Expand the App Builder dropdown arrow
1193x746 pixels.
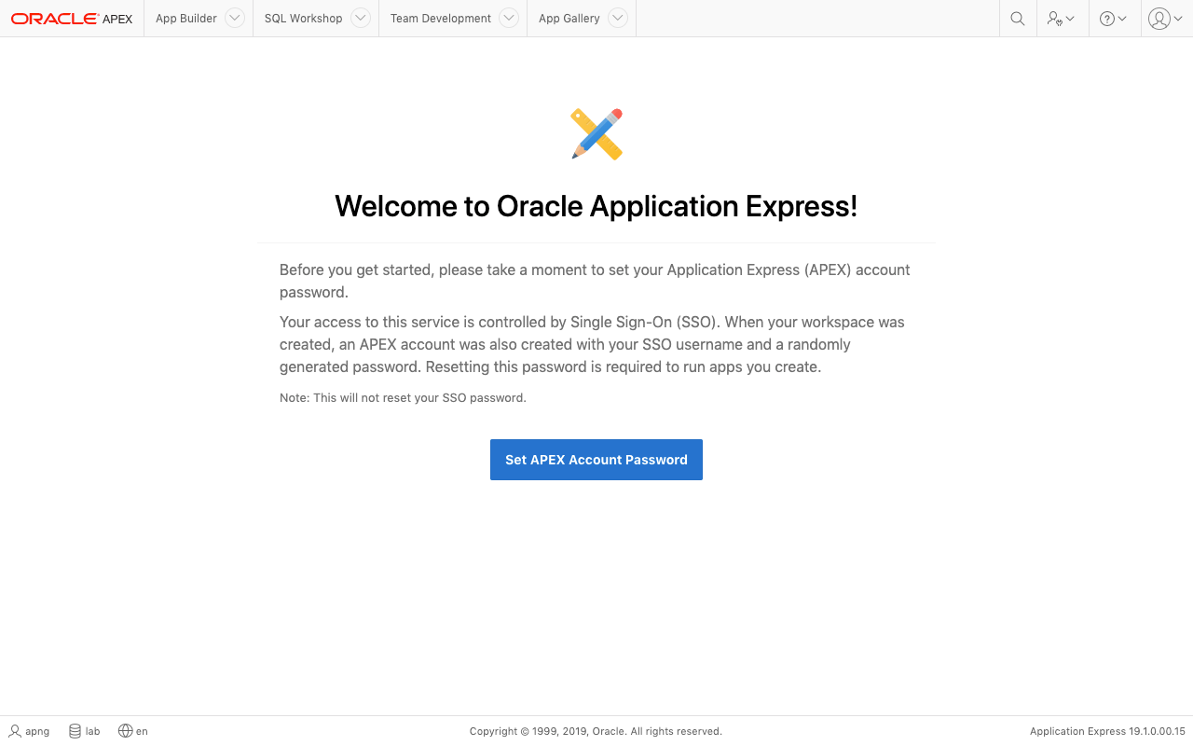(235, 19)
